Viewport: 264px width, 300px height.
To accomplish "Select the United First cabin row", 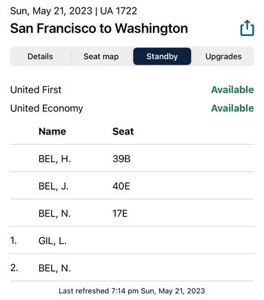I will coord(132,90).
